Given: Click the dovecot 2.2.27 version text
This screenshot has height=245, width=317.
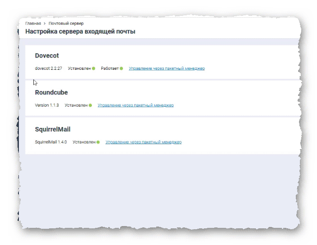Looking at the screenshot, I should (48, 68).
